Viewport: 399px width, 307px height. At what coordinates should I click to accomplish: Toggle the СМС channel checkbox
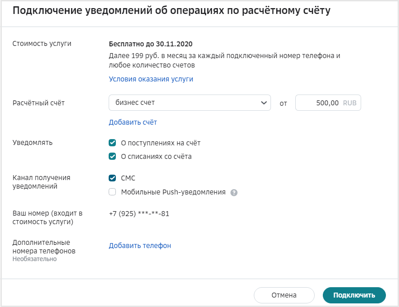pyautogui.click(x=112, y=178)
